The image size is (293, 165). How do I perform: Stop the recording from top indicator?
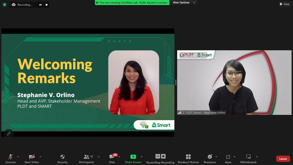click(47, 5)
